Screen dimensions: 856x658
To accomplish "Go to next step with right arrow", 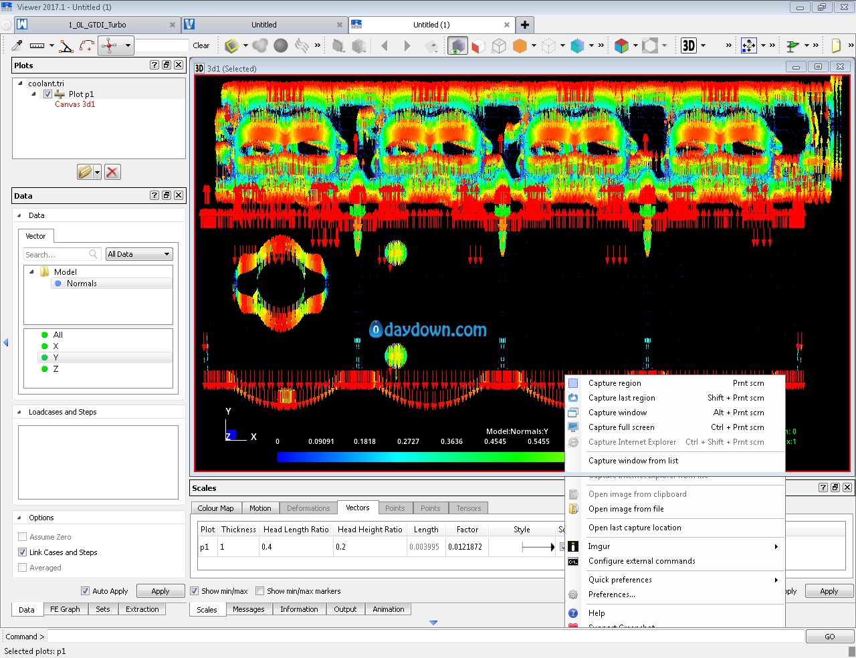I will pyautogui.click(x=407, y=45).
